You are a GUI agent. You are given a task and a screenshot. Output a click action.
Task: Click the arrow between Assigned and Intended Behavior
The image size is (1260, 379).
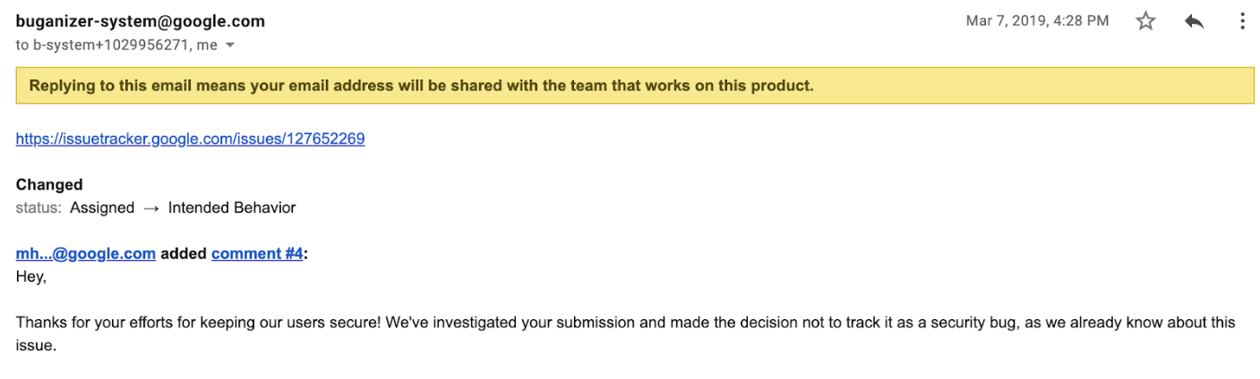pos(151,208)
